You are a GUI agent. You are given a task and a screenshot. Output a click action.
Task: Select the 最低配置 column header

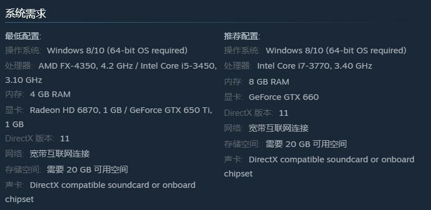click(23, 36)
